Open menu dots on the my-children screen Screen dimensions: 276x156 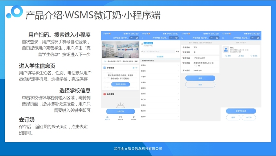[x=253, y=38]
